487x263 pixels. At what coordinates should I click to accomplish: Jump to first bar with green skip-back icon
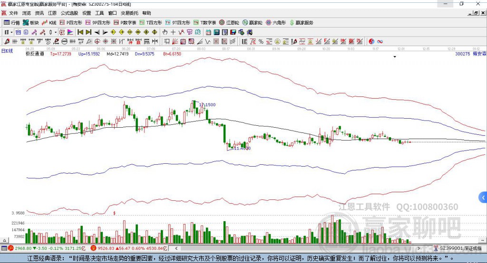pyautogui.click(x=80, y=32)
